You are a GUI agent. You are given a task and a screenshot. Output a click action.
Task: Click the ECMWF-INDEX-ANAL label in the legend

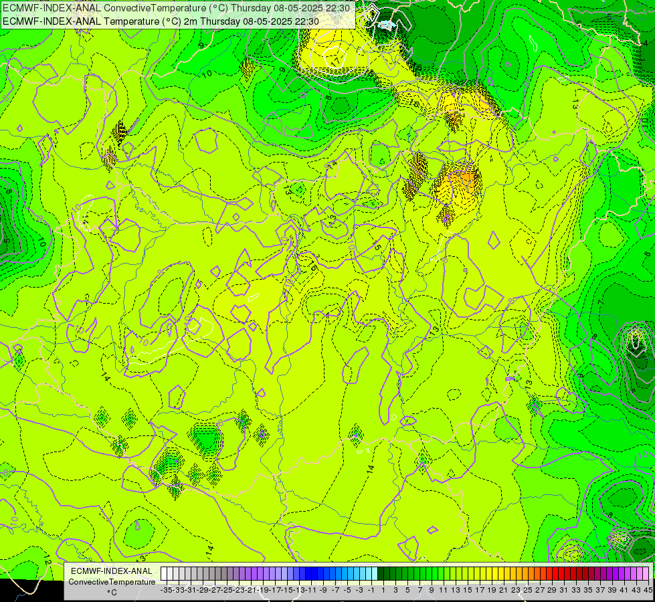click(112, 571)
